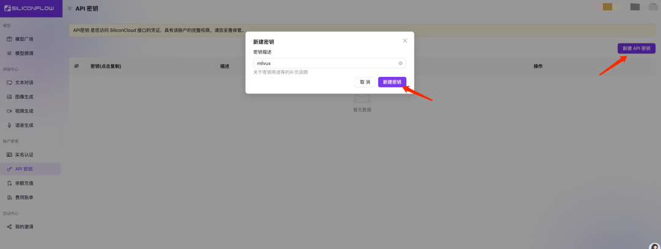Click the 密钥(点击复制) column header
The height and width of the screenshot is (249, 661).
(x=106, y=67)
